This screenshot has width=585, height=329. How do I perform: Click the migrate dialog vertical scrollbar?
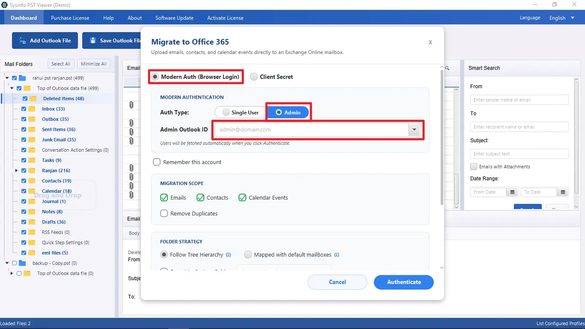442,137
